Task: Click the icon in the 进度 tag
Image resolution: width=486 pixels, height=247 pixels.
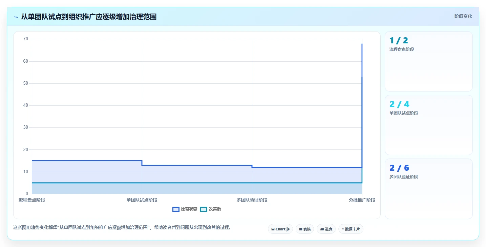Action: 322,229
